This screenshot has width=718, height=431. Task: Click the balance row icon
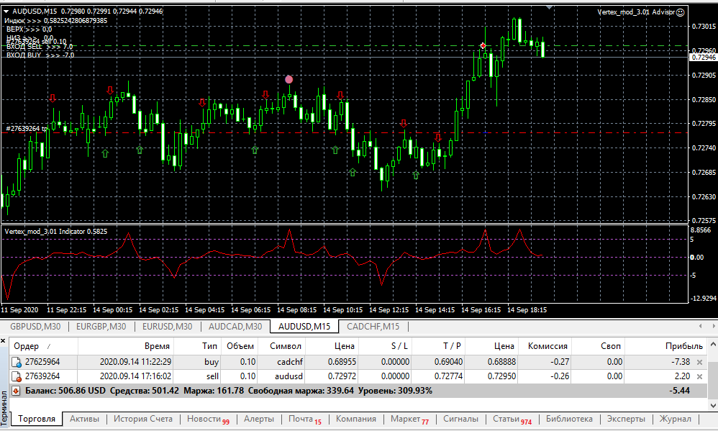pos(17,391)
